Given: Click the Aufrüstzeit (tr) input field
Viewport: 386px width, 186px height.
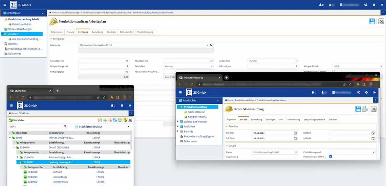Looking at the screenshot, I should [104, 61].
